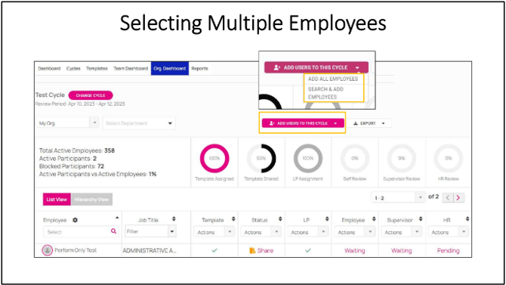This screenshot has width=506, height=285.
Task: Open the Template Actions dropdown
Action: pos(214,232)
